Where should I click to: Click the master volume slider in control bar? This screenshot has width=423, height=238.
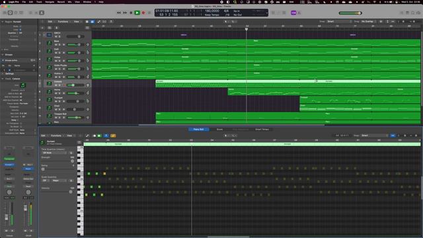tap(350, 13)
